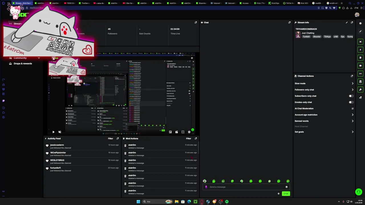The height and width of the screenshot is (205, 365).
Task: Click the Shooter stream tag
Action: coord(317,36)
